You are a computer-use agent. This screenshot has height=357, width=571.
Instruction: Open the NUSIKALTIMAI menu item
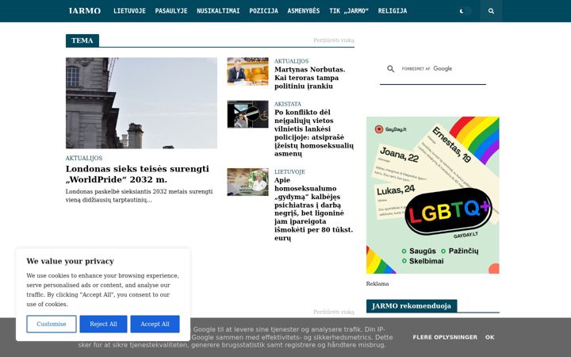218,11
